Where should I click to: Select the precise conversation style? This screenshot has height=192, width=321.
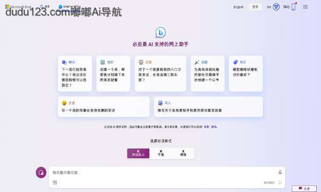pyautogui.click(x=183, y=154)
